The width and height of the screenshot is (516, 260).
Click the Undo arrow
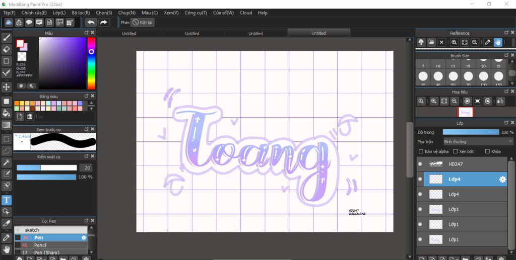91,22
